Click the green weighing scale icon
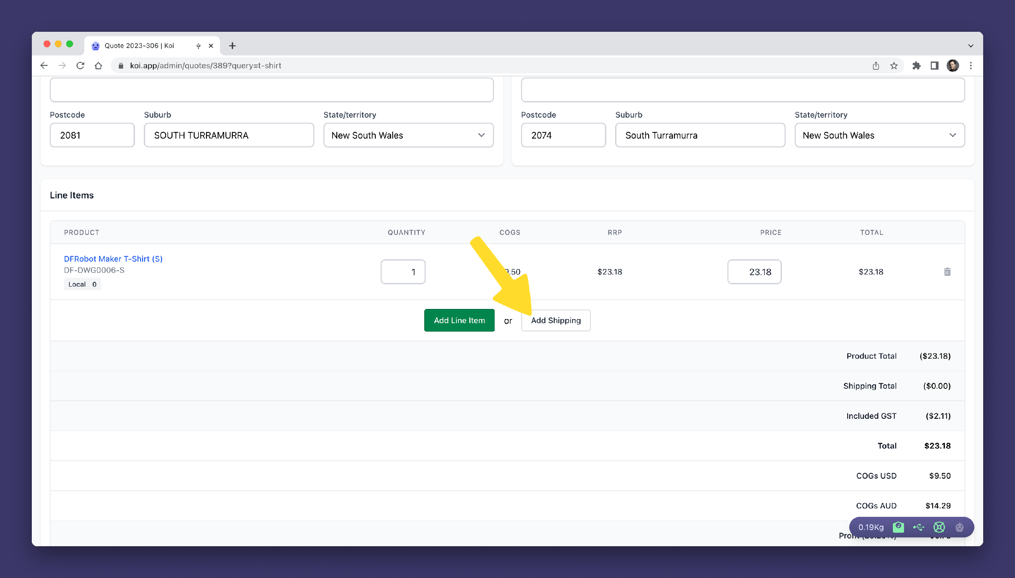The height and width of the screenshot is (578, 1015). [x=898, y=527]
